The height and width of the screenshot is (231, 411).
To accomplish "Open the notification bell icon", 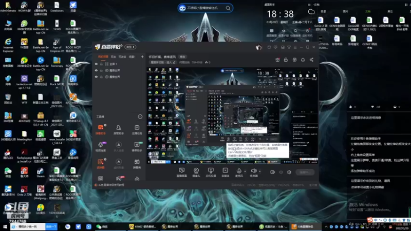I will point(303,60).
